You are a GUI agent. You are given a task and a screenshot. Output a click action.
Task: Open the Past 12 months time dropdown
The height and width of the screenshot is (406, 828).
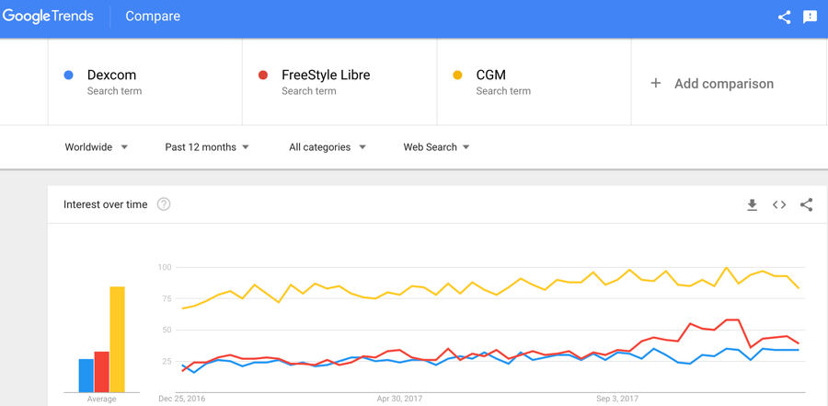click(x=206, y=147)
